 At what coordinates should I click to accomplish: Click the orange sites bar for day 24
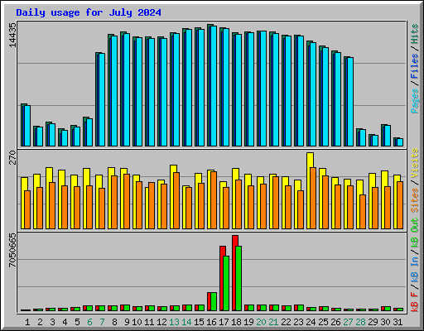click(x=313, y=198)
